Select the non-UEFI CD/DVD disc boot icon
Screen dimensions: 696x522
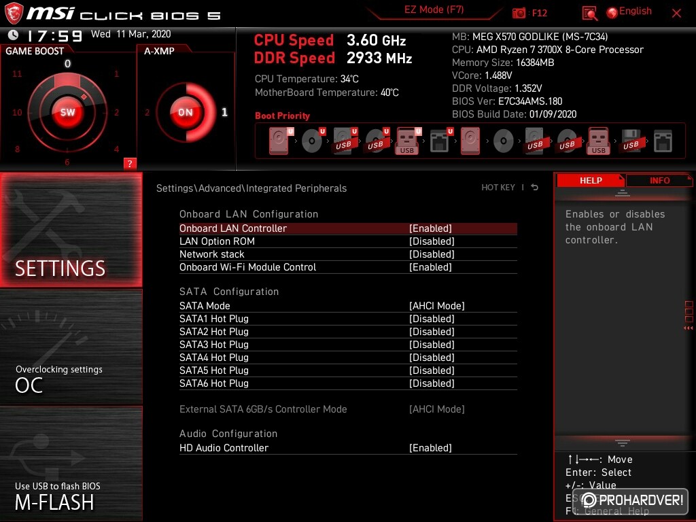[x=504, y=141]
